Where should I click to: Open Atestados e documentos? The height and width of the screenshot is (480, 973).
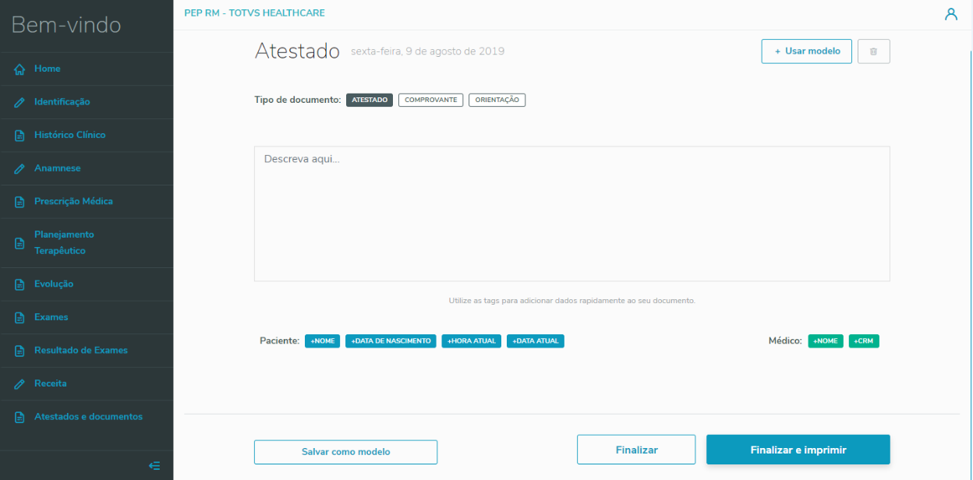coord(87,417)
